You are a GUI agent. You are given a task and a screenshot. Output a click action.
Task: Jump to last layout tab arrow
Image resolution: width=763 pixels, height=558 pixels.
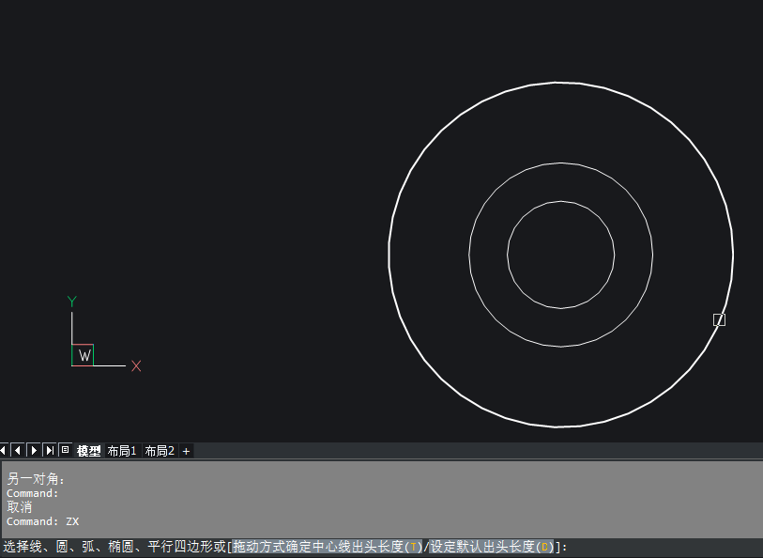(50, 450)
